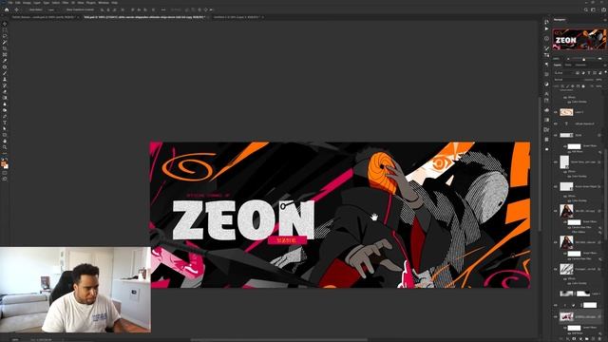The height and width of the screenshot is (342, 608).
Task: Open the Layer menu
Action: click(37, 2)
